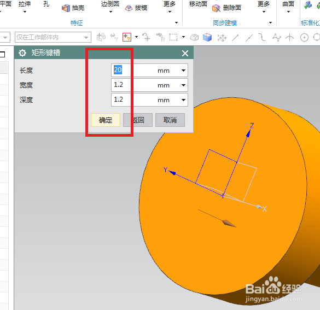
Task: Click the midpoint snap line icon
Action: coord(249,38)
